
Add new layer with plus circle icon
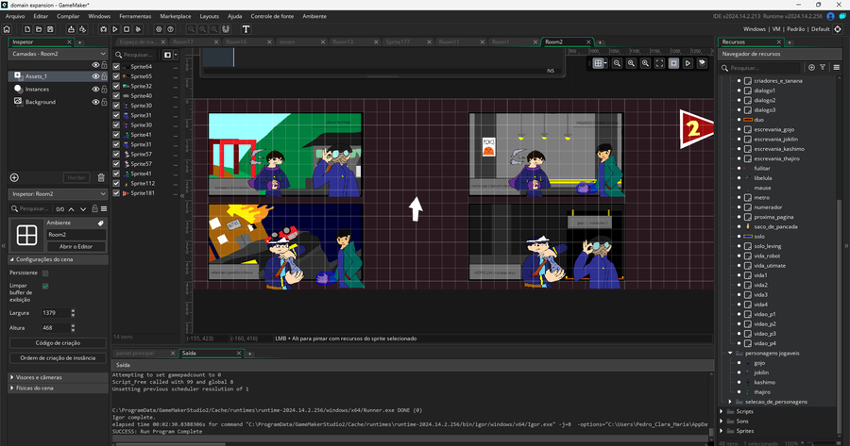[x=14, y=177]
